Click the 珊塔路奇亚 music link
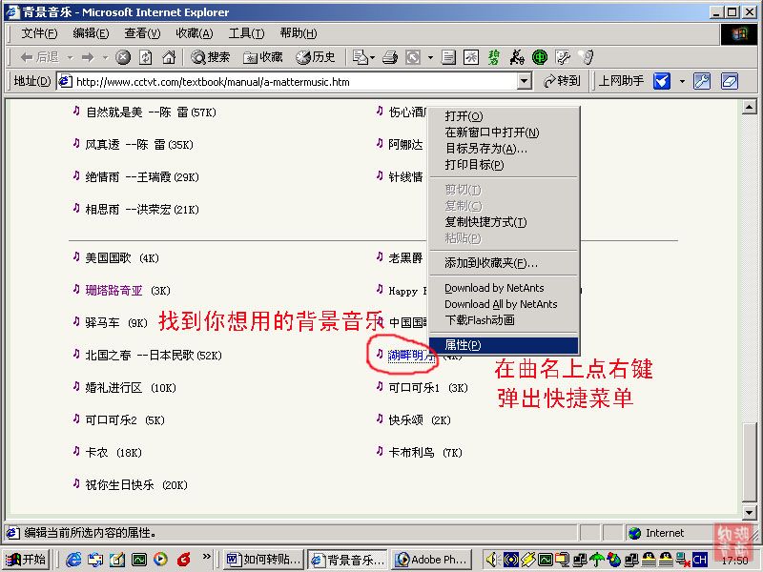The height and width of the screenshot is (572, 763). point(113,290)
